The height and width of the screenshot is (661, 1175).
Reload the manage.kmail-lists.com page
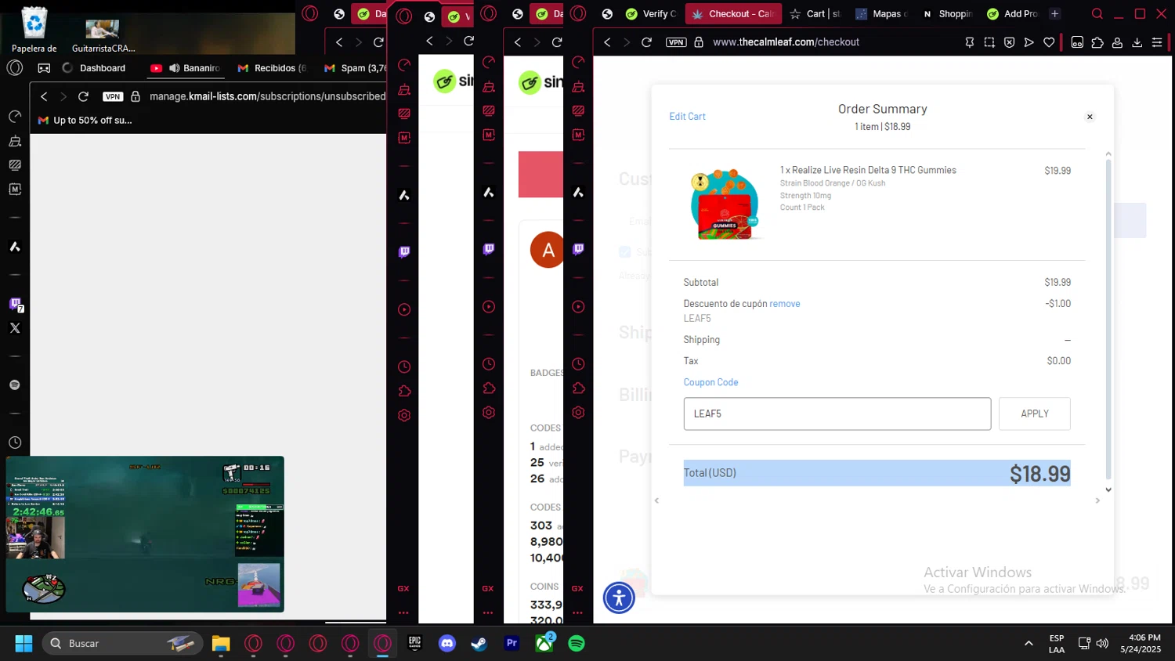click(x=83, y=96)
